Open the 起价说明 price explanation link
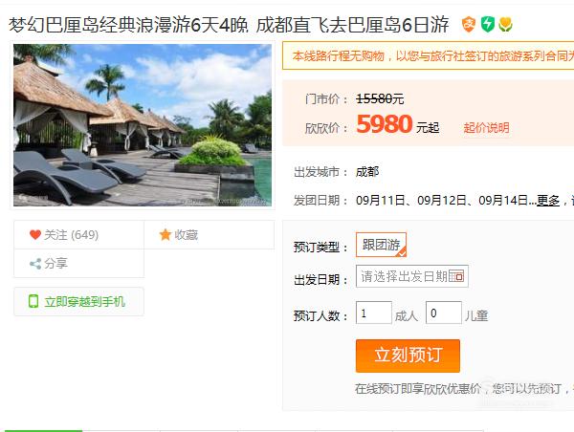The image size is (574, 432). click(486, 128)
